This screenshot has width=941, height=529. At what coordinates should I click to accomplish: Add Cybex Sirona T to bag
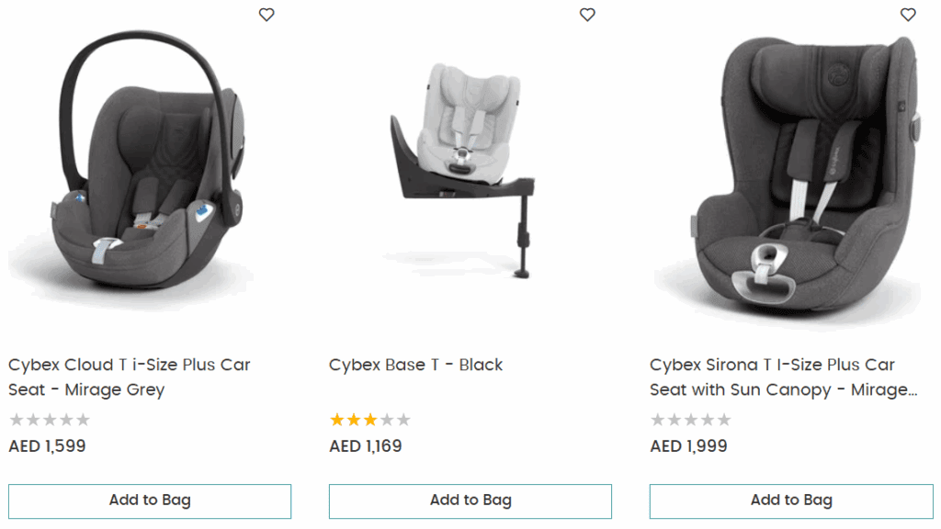[x=791, y=501]
